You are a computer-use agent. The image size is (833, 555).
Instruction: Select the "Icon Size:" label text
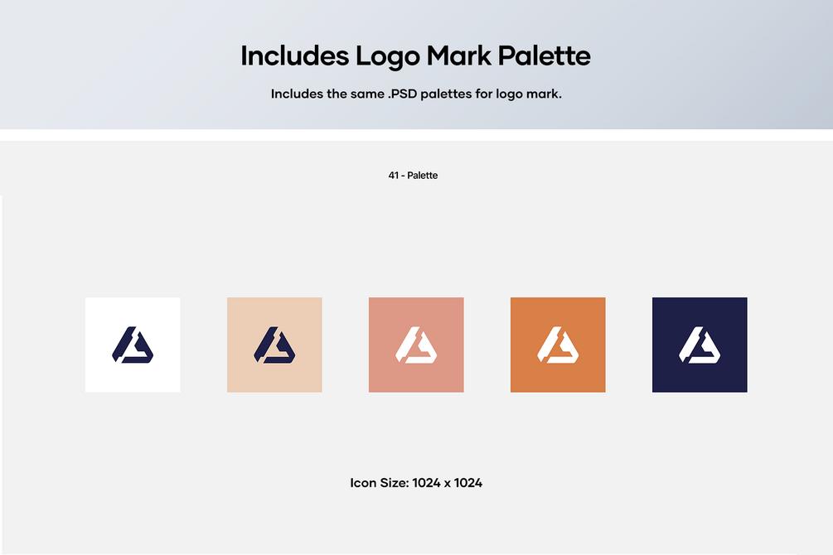pos(380,483)
